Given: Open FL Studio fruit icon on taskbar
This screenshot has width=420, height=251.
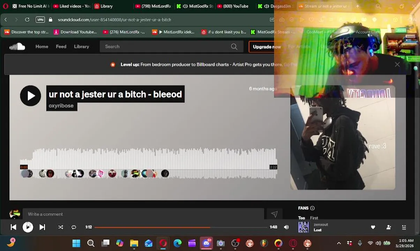Looking at the screenshot, I should [x=264, y=243].
